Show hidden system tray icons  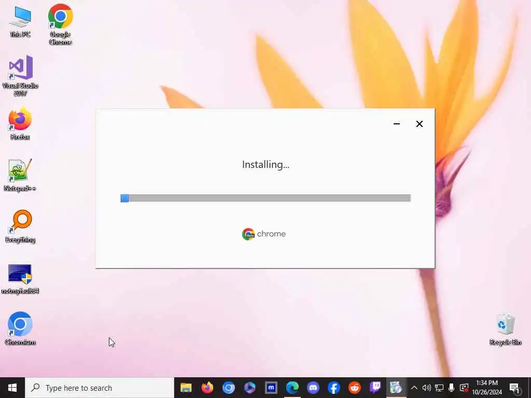tap(414, 388)
